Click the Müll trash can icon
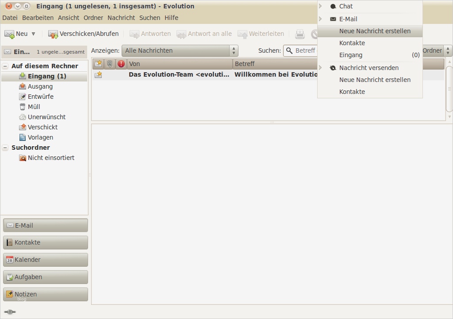The width and height of the screenshot is (453, 319). click(x=23, y=107)
